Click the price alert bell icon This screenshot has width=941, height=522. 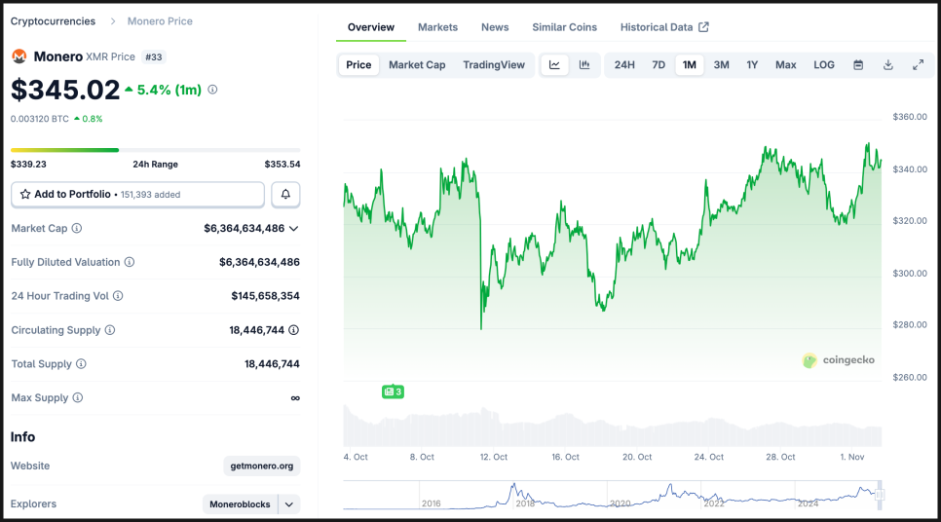pos(285,195)
